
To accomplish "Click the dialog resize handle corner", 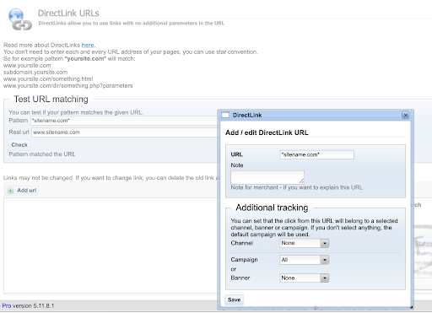I will point(411,307).
